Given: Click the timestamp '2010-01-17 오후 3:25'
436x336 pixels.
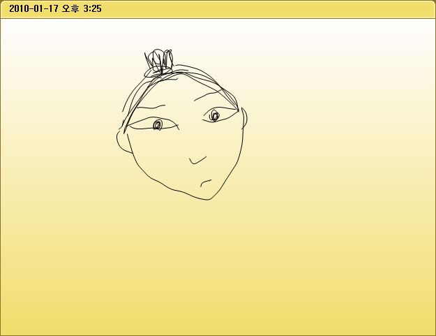Looking at the screenshot, I should pyautogui.click(x=55, y=8).
